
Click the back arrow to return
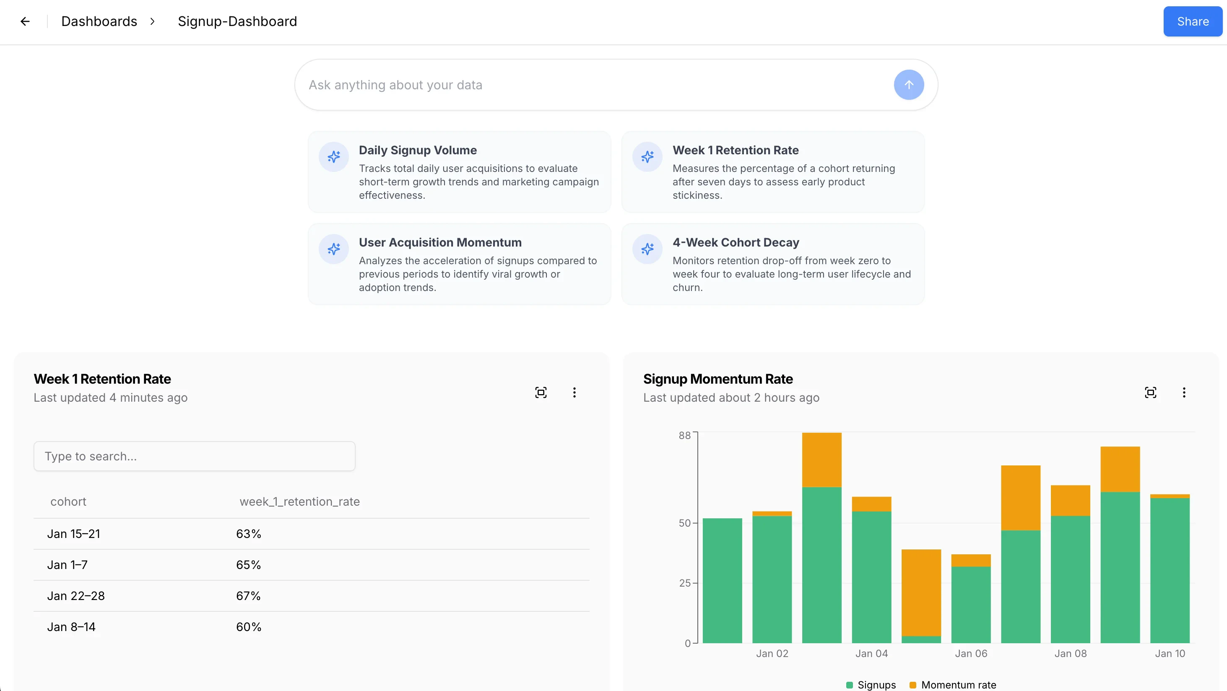[25, 21]
